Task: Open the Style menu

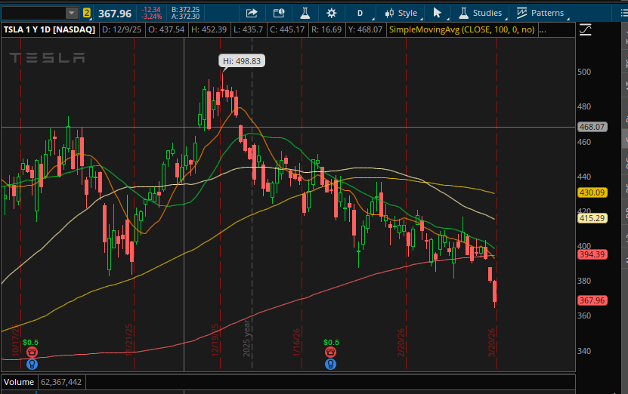Action: point(401,13)
